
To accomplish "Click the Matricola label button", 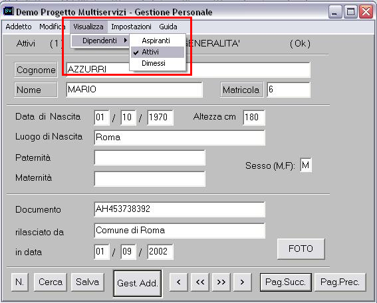I will [241, 90].
